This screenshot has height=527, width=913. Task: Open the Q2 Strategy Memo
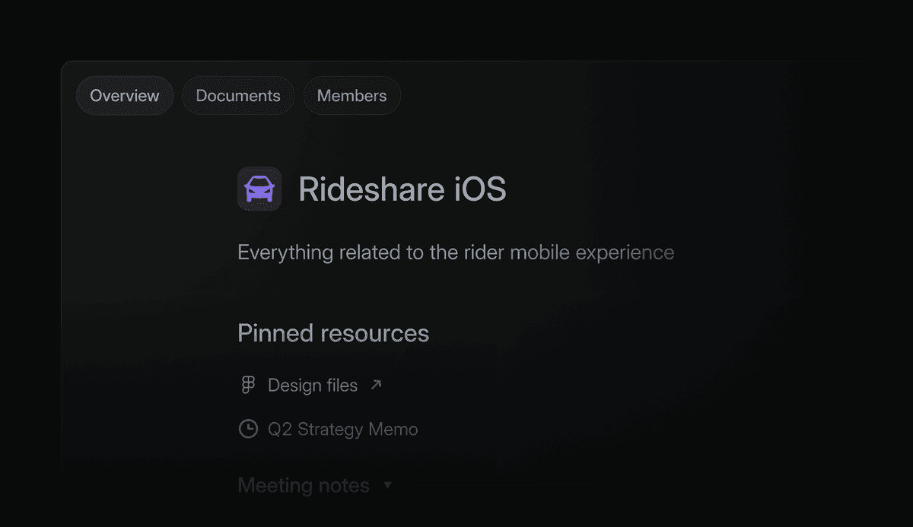[x=343, y=430]
